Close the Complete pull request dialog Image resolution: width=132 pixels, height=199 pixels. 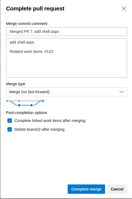(123, 8)
